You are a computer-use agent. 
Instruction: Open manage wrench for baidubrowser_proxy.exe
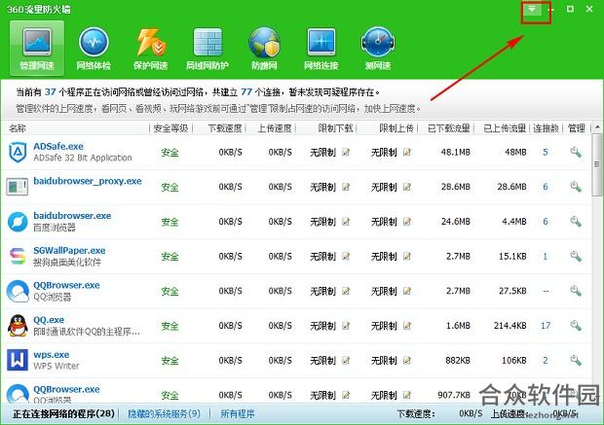click(x=576, y=187)
